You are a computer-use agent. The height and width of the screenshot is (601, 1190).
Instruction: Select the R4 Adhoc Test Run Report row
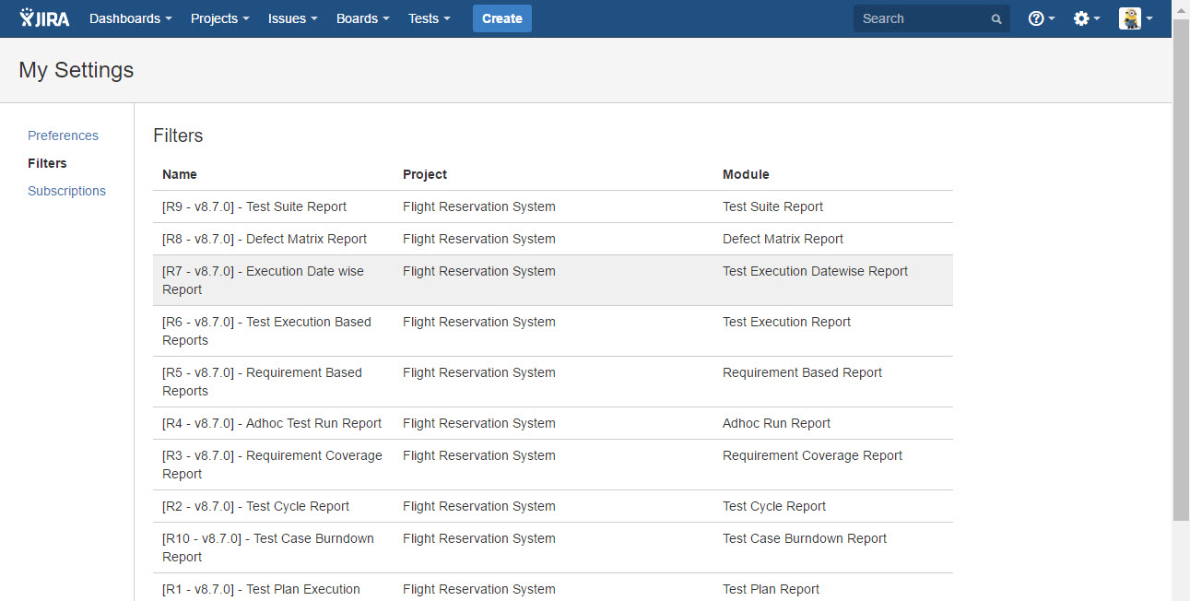pyautogui.click(x=272, y=423)
